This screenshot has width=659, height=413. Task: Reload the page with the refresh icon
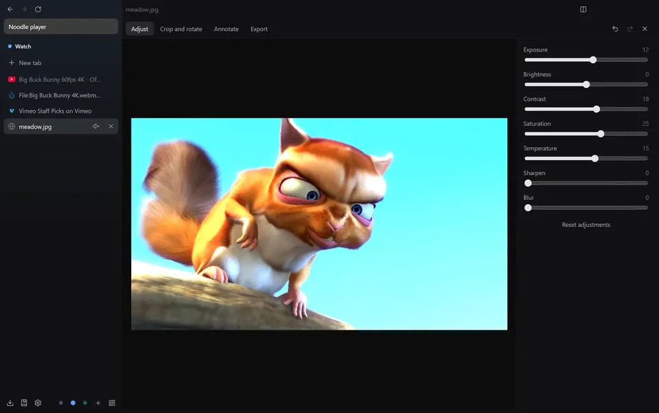38,9
